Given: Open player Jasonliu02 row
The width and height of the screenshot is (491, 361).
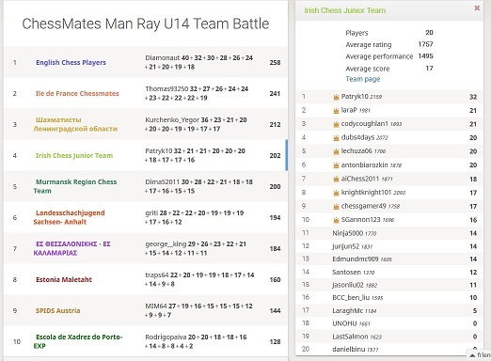Looking at the screenshot, I should (x=389, y=285).
